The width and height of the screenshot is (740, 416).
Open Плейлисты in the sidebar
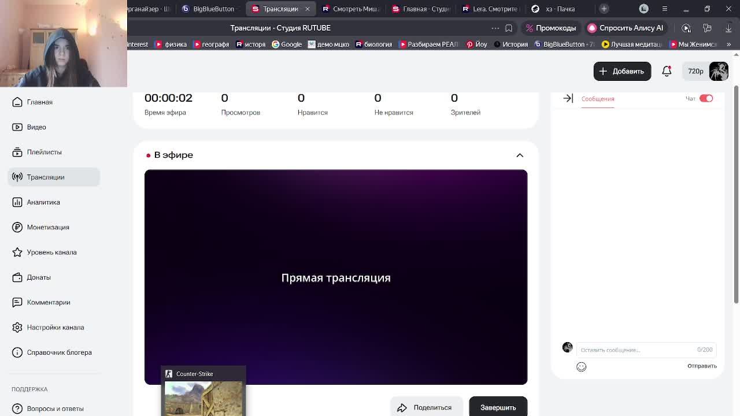pos(37,152)
